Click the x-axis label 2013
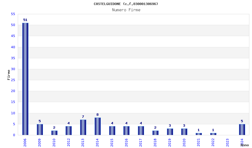The width and height of the screenshot is (252, 148). click(83, 143)
